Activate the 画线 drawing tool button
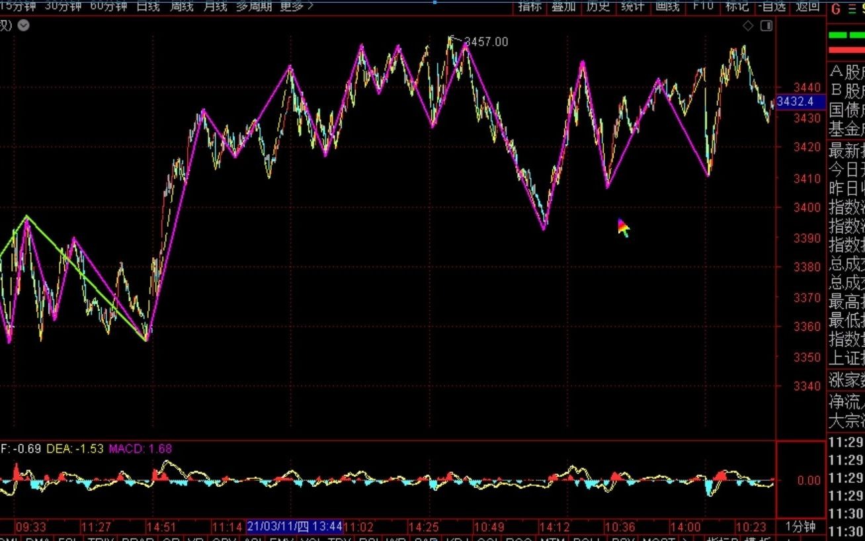Image resolution: width=865 pixels, height=541 pixels. tap(667, 6)
